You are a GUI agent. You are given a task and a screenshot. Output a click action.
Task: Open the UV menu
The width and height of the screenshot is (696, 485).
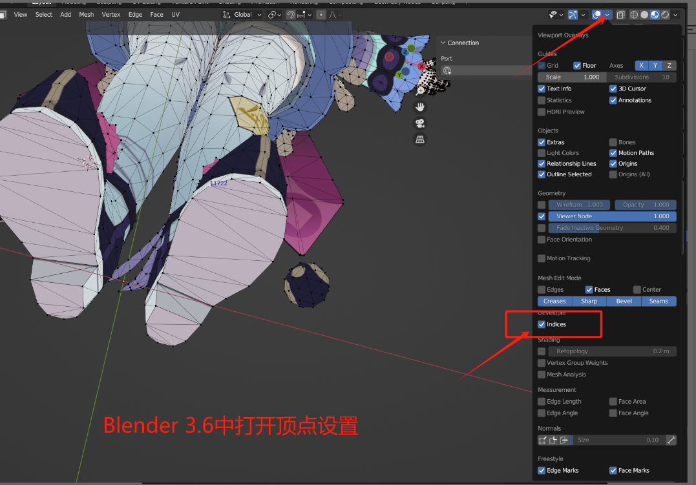pos(175,15)
